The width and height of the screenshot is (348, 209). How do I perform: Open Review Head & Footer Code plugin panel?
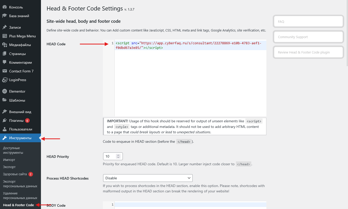click(308, 52)
